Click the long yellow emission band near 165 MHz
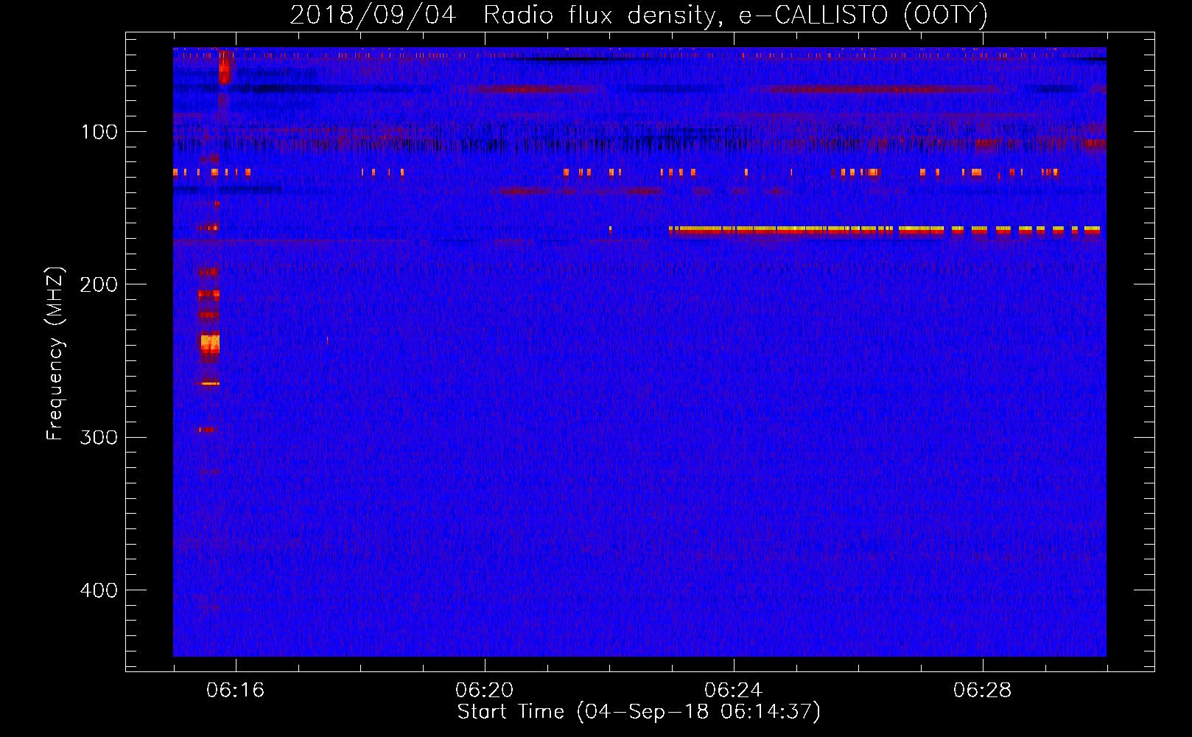The image size is (1192, 737). (x=884, y=230)
